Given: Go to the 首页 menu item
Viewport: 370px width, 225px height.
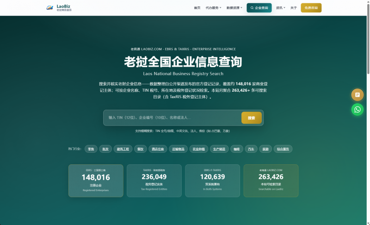Looking at the screenshot, I should [x=197, y=8].
